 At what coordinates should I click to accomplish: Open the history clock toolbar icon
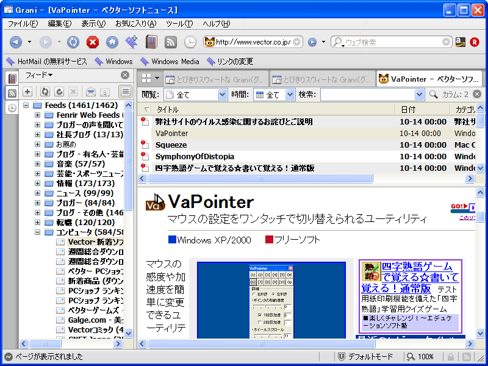click(190, 42)
